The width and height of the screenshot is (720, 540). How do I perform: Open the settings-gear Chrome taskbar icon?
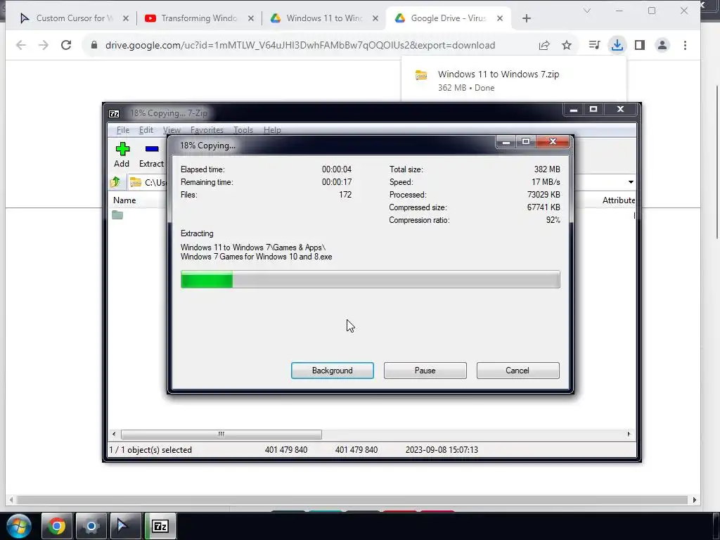point(91,526)
